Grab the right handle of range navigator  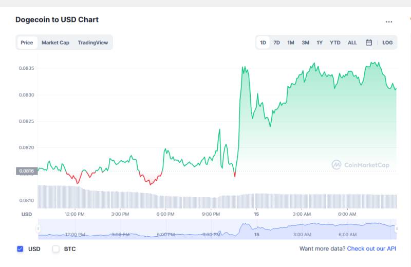click(x=396, y=228)
